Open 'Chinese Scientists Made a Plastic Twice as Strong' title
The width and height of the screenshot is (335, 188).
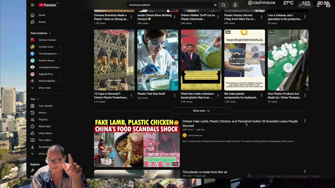[x=111, y=17]
